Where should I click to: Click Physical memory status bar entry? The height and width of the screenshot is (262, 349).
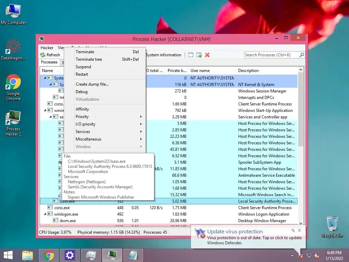(x=109, y=232)
